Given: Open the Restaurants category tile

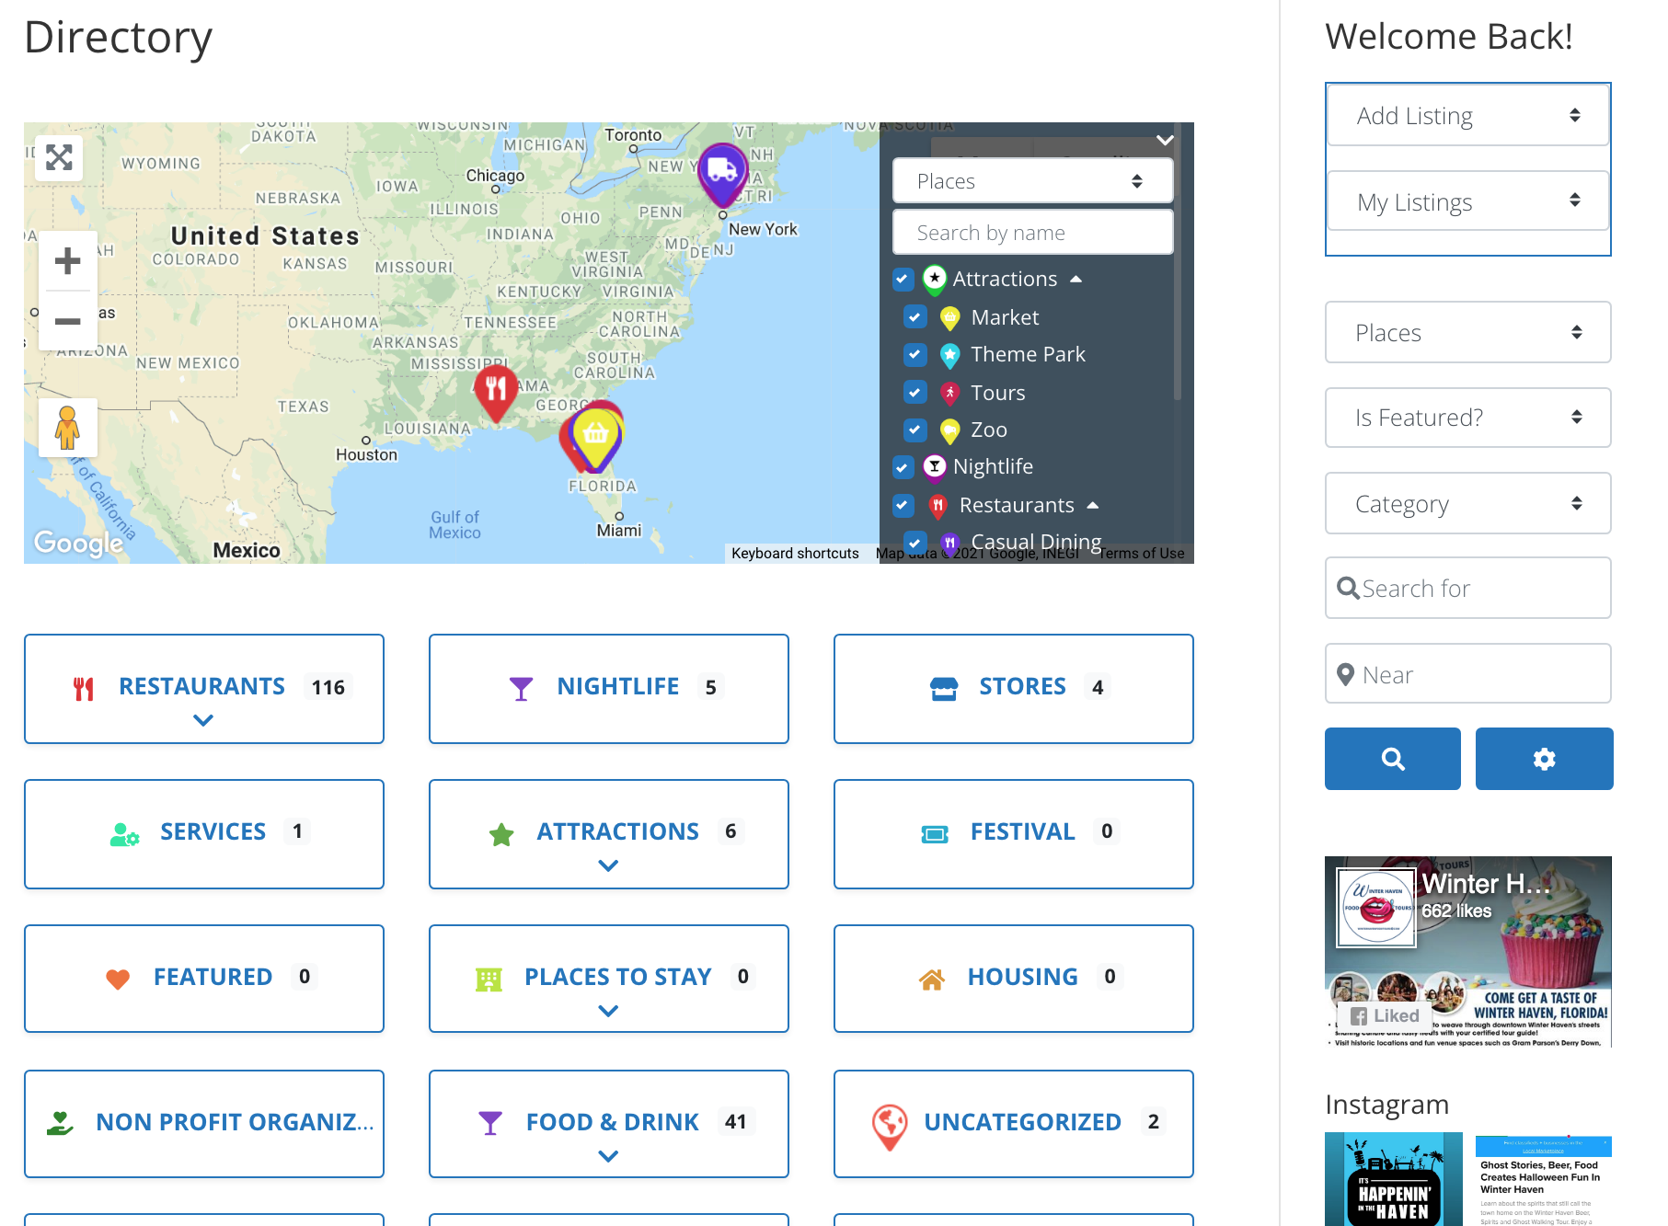Looking at the screenshot, I should (202, 687).
